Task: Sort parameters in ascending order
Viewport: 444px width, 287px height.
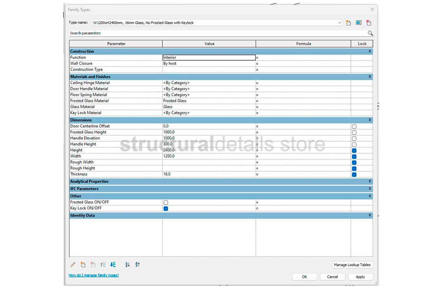Action: (x=127, y=264)
